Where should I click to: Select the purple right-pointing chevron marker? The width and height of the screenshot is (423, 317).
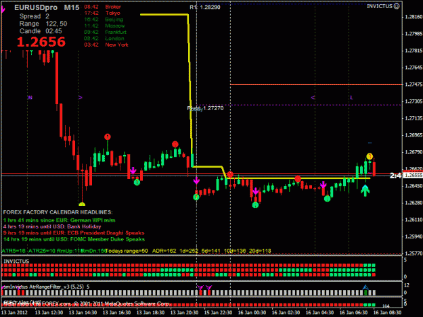point(81,97)
